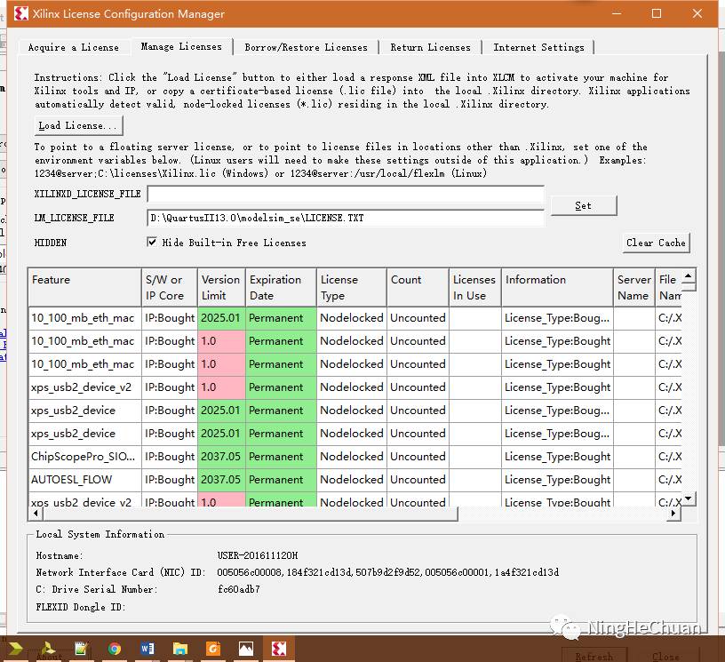
Task: Open Microsoft Word from the taskbar
Action: [147, 649]
